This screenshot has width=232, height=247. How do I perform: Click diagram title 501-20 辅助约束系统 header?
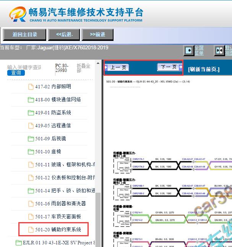[x=148, y=81]
